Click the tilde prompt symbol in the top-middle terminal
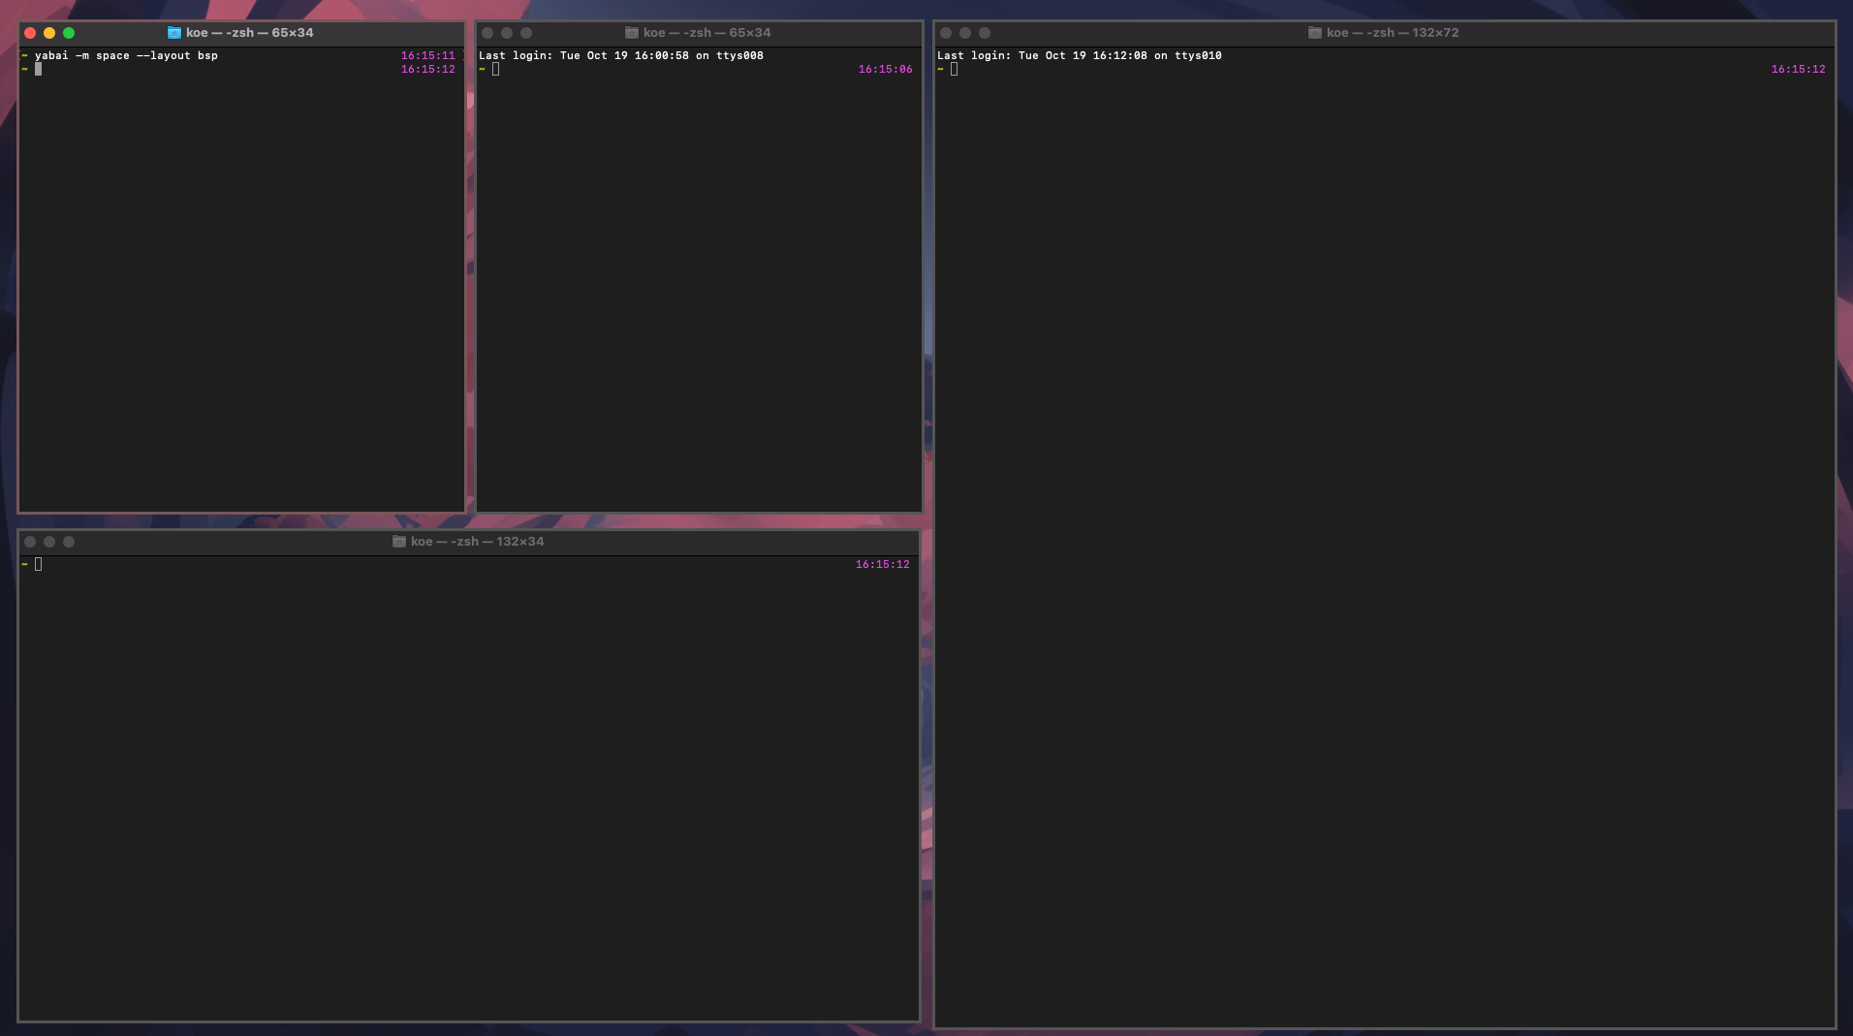The image size is (1853, 1036). pos(483,69)
